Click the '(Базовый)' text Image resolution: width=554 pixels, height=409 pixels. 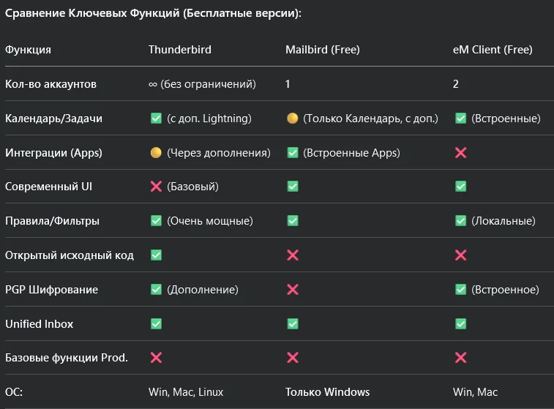192,186
